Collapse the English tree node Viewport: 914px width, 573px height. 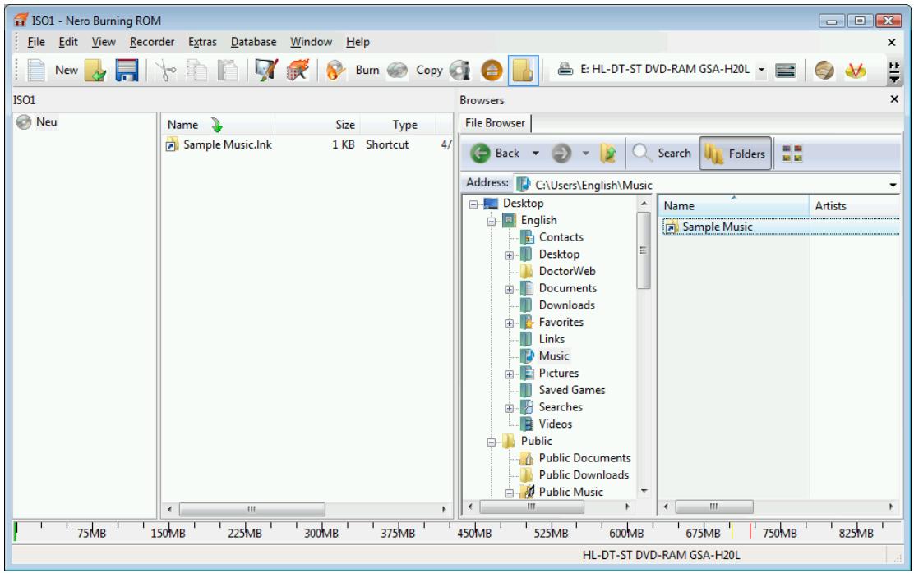click(x=492, y=222)
